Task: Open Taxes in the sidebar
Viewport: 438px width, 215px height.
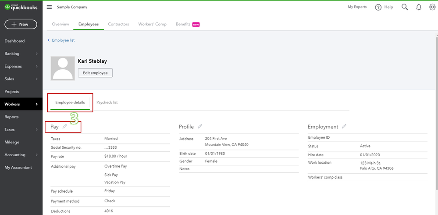Action: coord(10,129)
